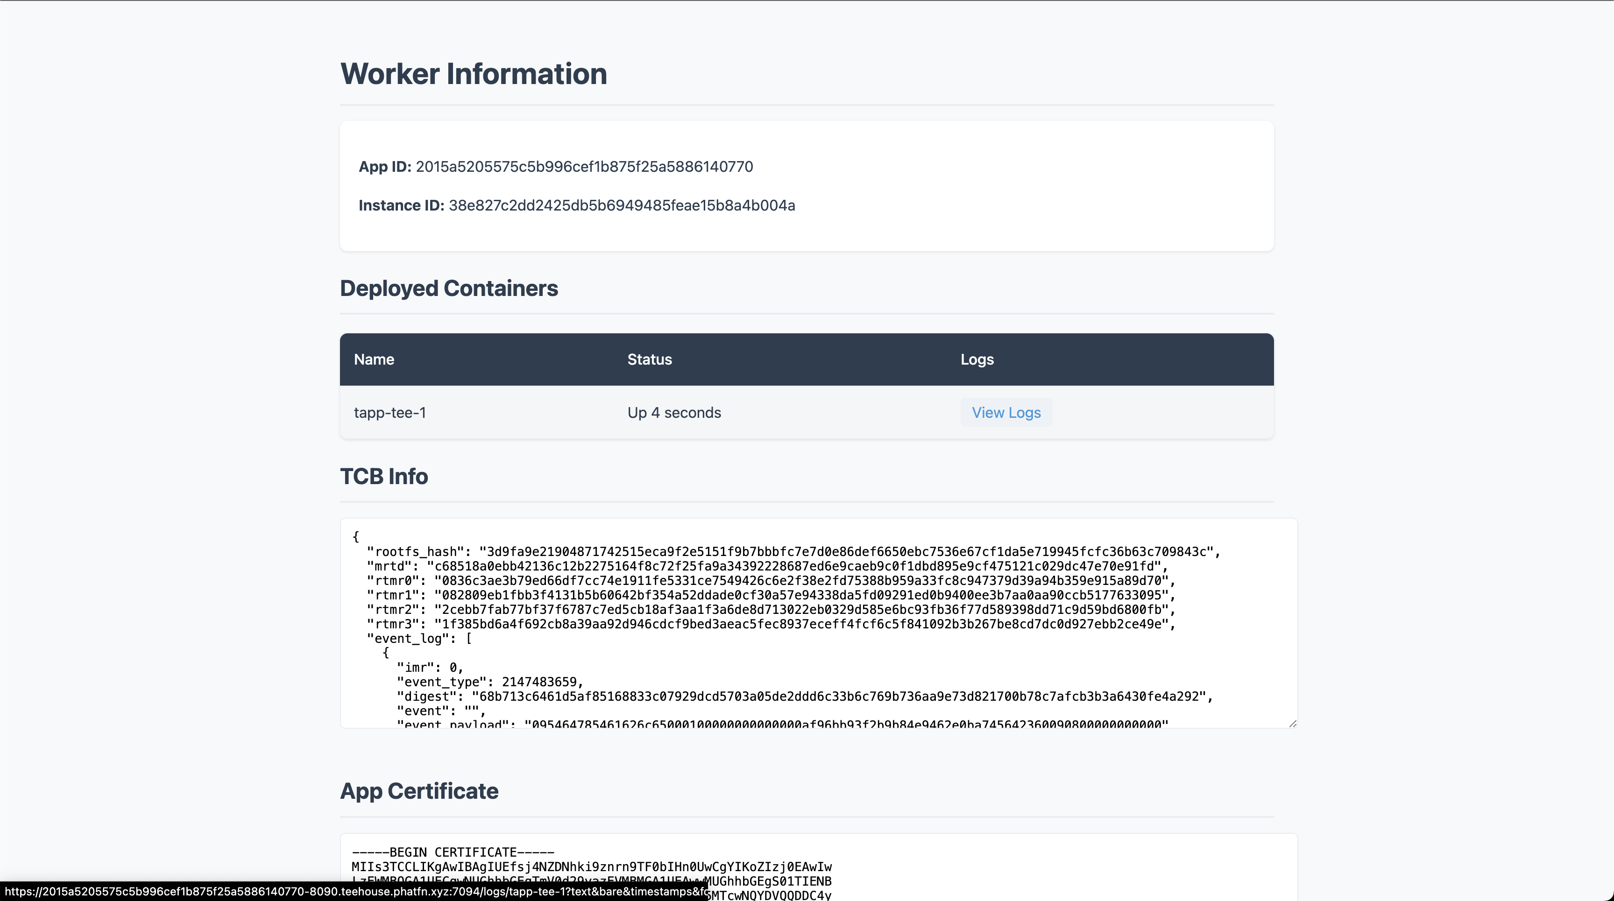Image resolution: width=1614 pixels, height=901 pixels.
Task: Click the 'Up 4 seconds' status cell
Action: tap(674, 413)
